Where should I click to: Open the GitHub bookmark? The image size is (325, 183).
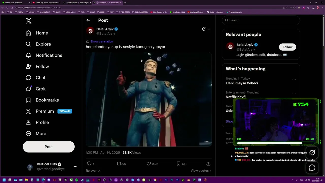pos(215,12)
